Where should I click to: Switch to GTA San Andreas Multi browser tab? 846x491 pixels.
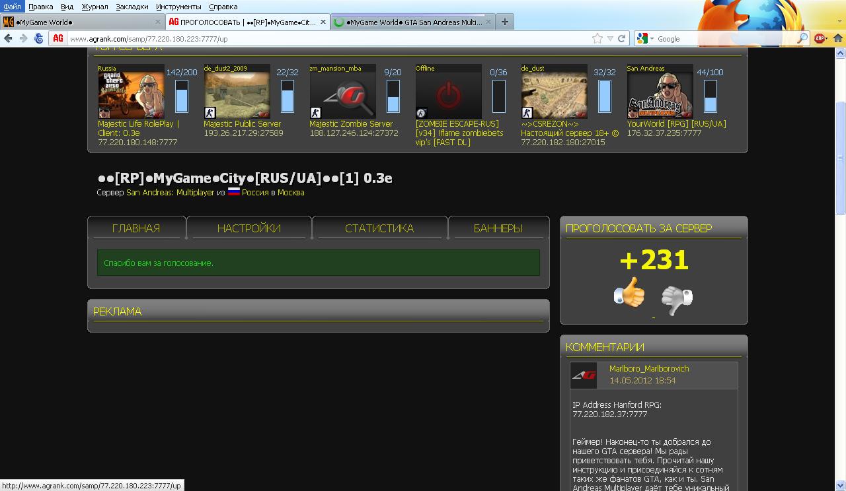point(413,22)
